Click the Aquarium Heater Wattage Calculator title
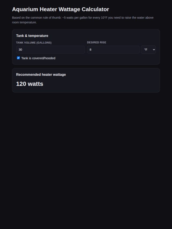 (x=60, y=9)
